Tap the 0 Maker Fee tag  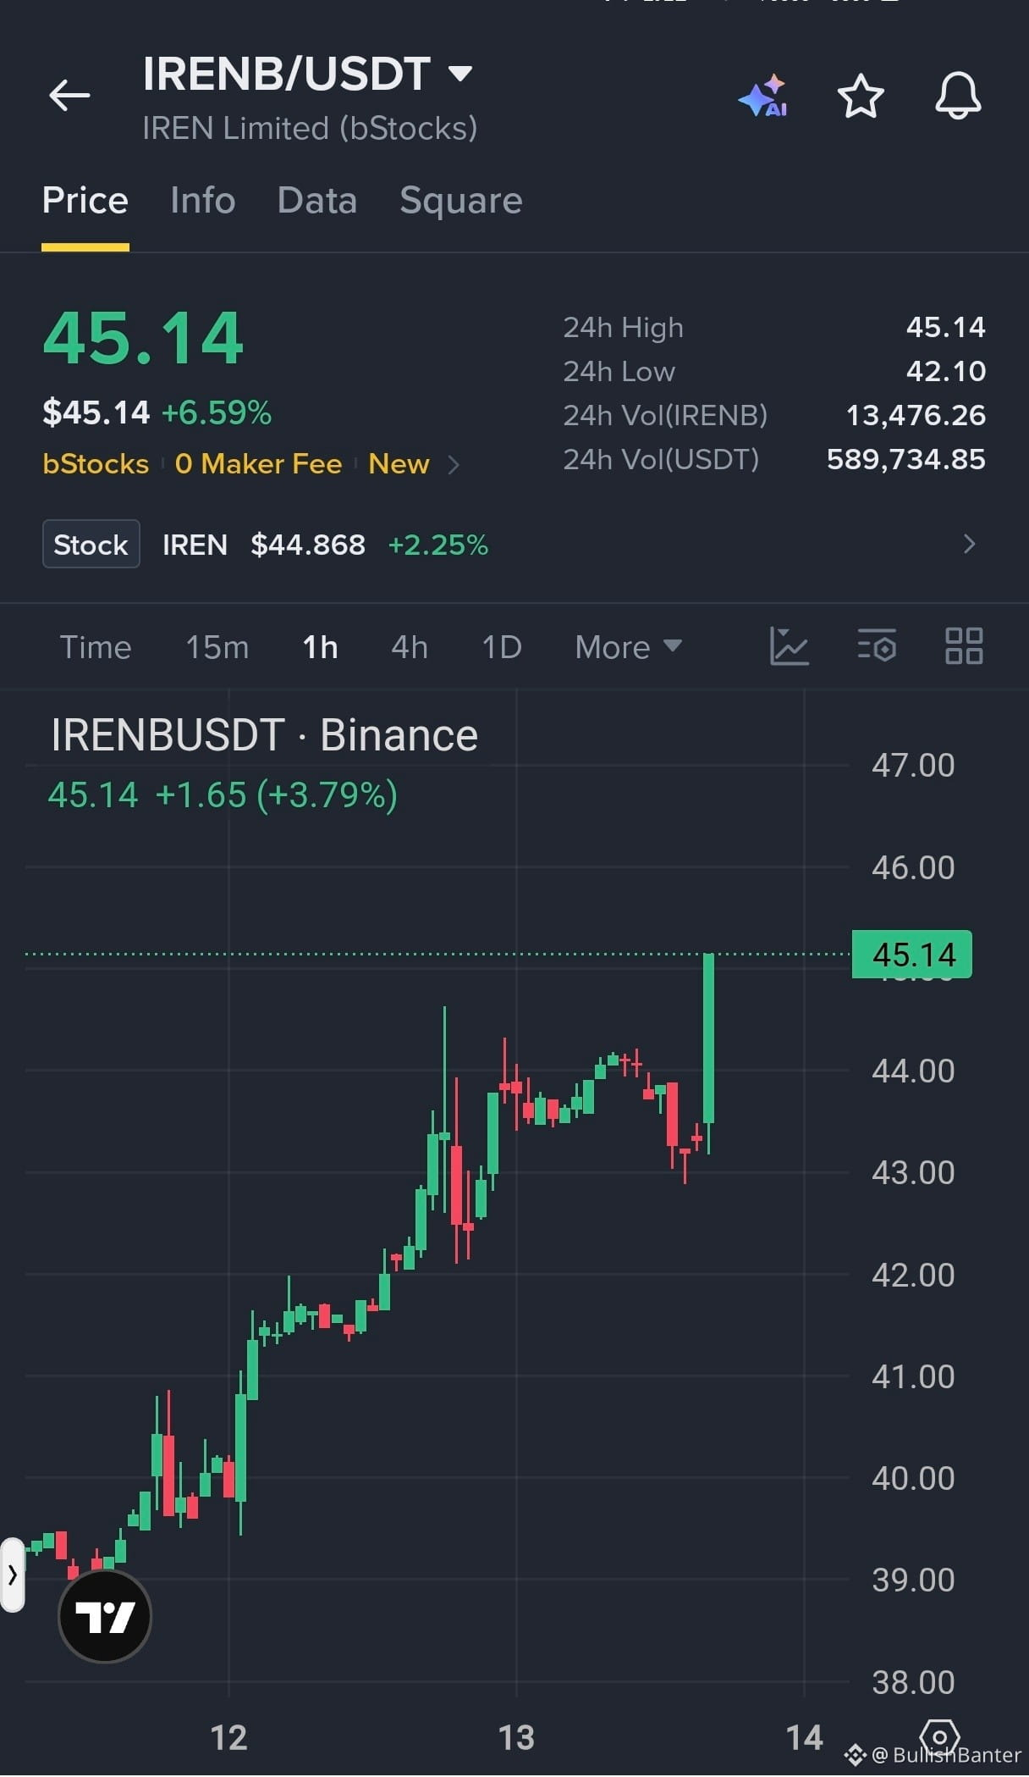[258, 464]
